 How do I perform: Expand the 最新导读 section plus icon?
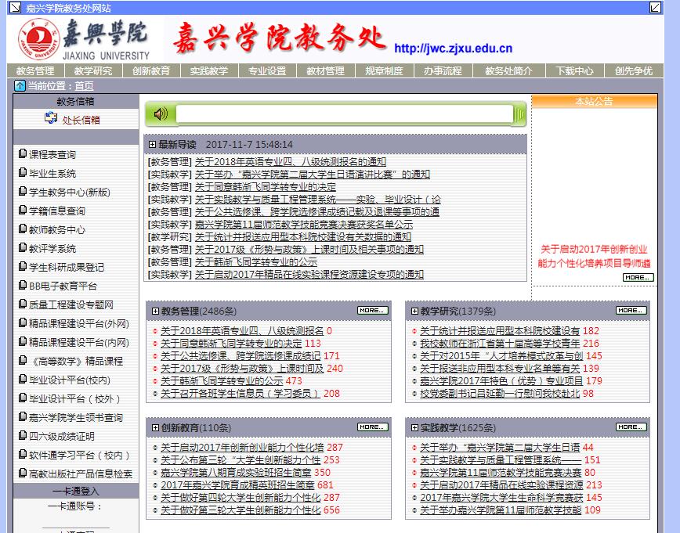[152, 144]
